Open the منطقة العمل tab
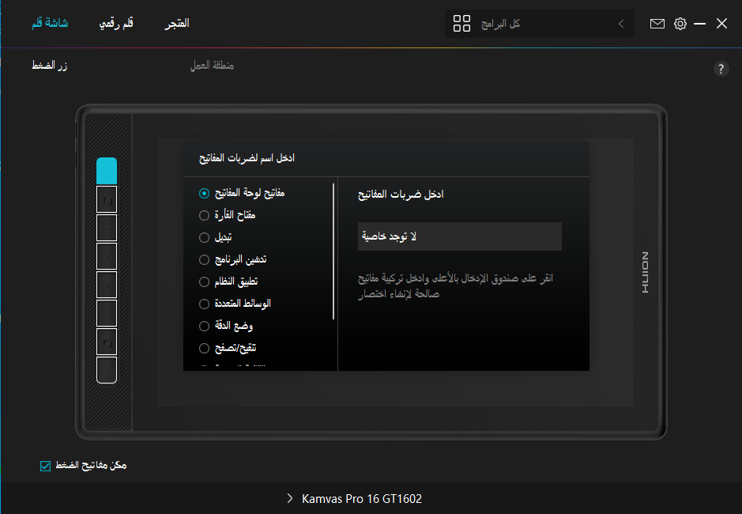This screenshot has height=514, width=742. point(212,66)
